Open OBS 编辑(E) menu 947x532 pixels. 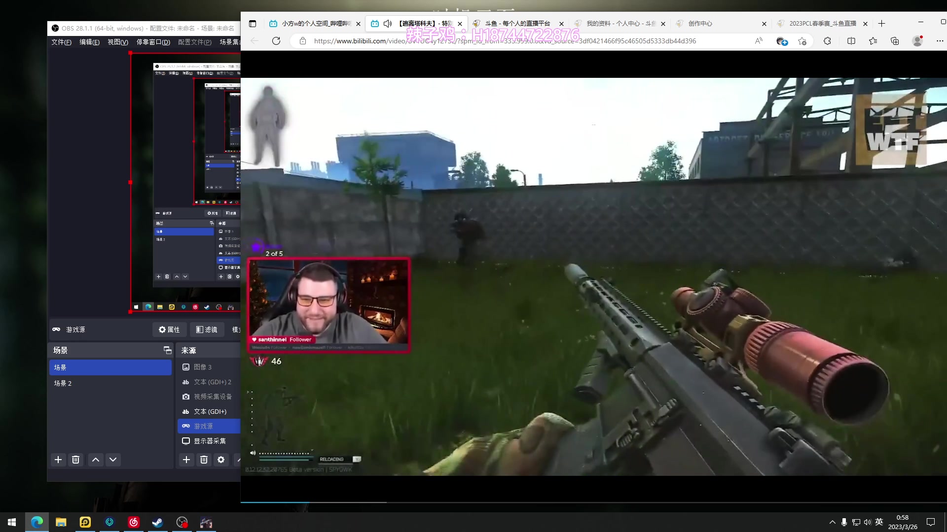pyautogui.click(x=89, y=42)
